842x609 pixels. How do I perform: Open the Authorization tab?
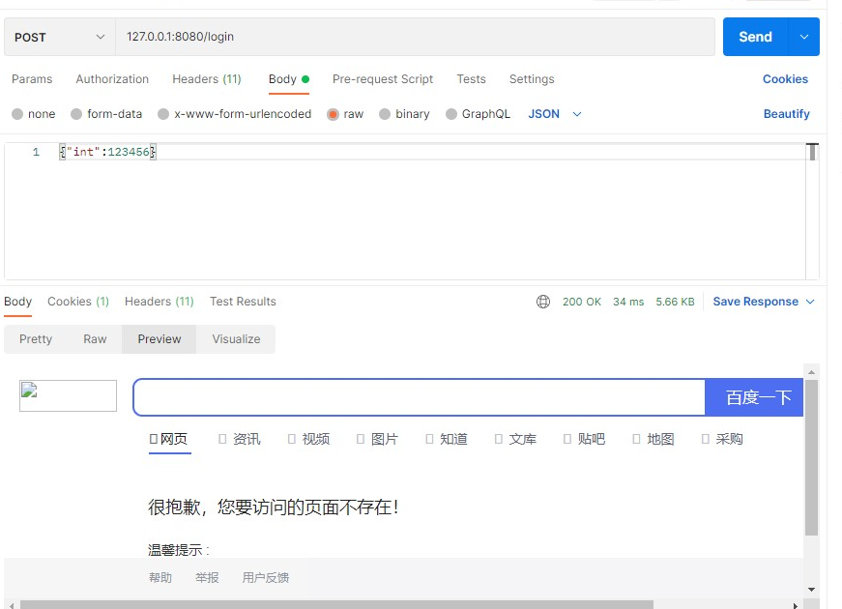click(112, 79)
